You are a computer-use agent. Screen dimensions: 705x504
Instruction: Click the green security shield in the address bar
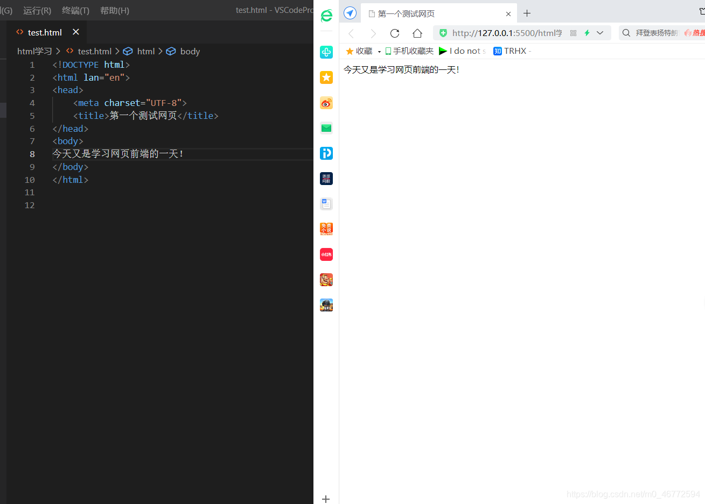tap(442, 33)
